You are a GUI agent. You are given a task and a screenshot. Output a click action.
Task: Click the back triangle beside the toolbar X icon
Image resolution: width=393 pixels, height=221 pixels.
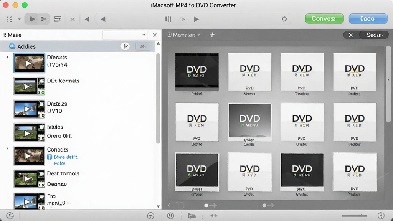(87, 19)
